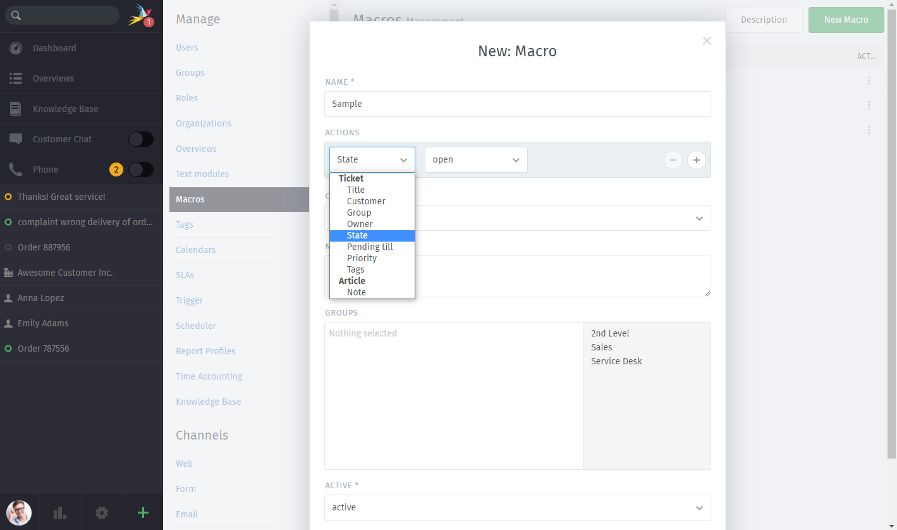Open Organizations in Manage menu
897x530 pixels.
click(x=204, y=123)
